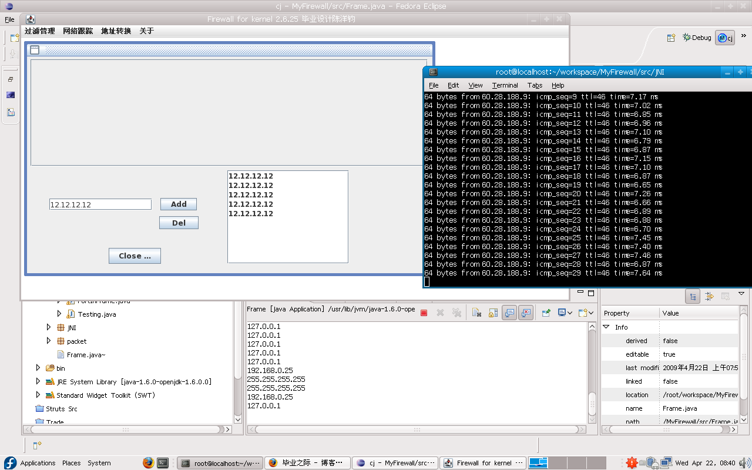Click the red Terminate button in Console
This screenshot has height=470, width=752.
[x=424, y=313]
